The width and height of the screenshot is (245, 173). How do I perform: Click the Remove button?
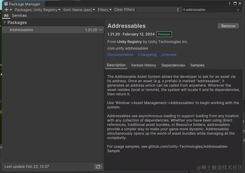(228, 26)
